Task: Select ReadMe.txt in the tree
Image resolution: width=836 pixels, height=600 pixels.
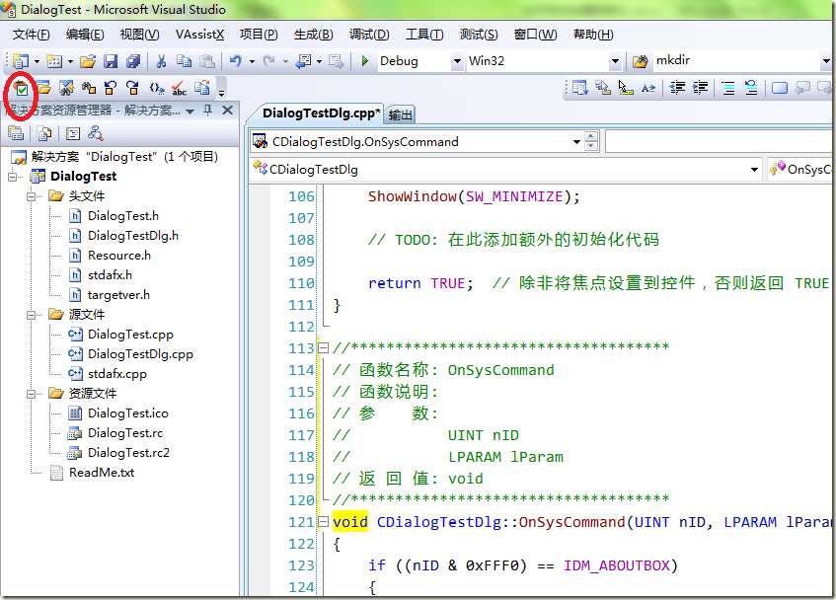Action: pos(102,472)
